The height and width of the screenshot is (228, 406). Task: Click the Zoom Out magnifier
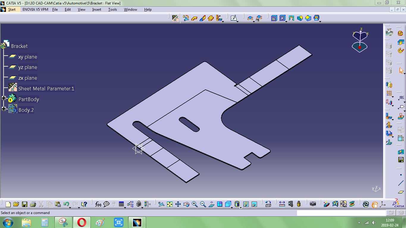[x=203, y=204]
